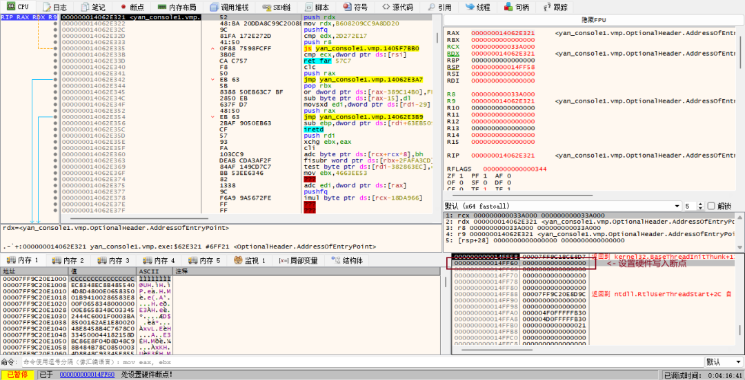745x380 pixels.
Task: Click the 隐藏FPU button
Action: (593, 20)
